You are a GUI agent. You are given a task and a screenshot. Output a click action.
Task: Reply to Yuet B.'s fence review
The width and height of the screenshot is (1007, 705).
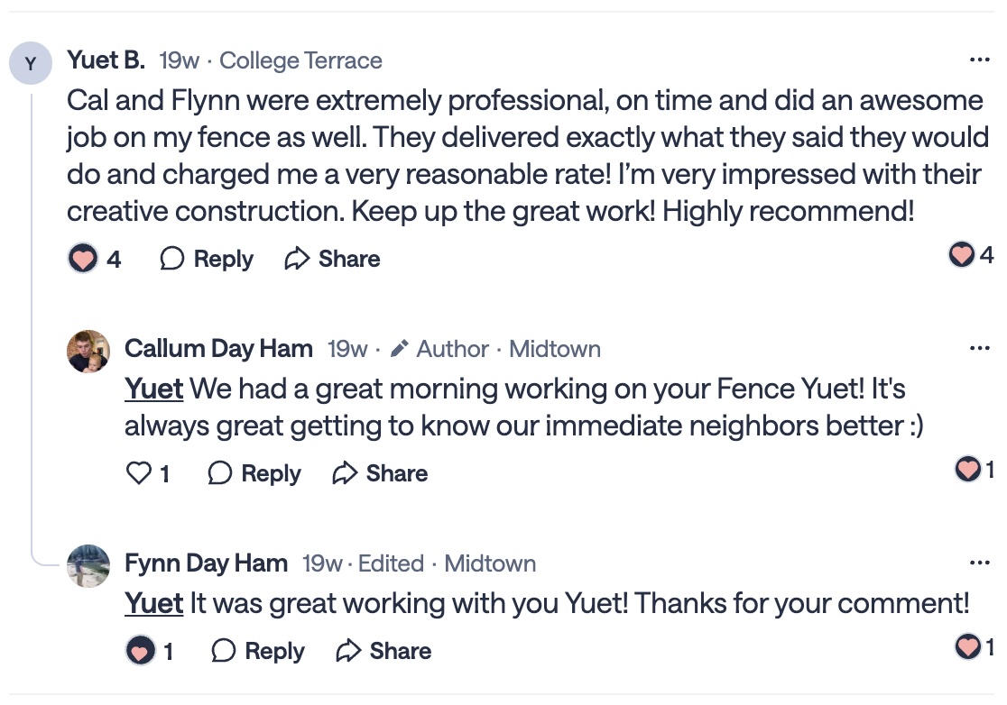tap(207, 260)
